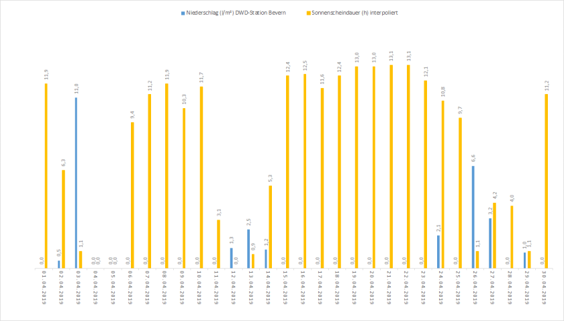The width and height of the screenshot is (564, 321).
Task: Select the yellow sunshine bar for 01.04.2019
Action: (46, 175)
